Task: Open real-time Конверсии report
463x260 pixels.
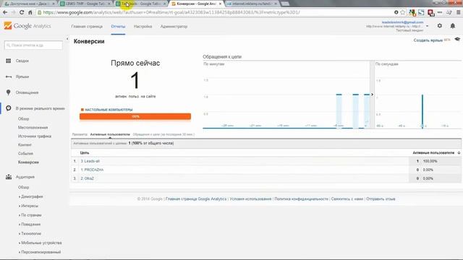Action: (28, 162)
